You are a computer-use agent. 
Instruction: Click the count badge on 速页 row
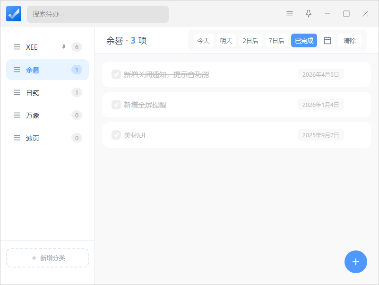pos(77,138)
